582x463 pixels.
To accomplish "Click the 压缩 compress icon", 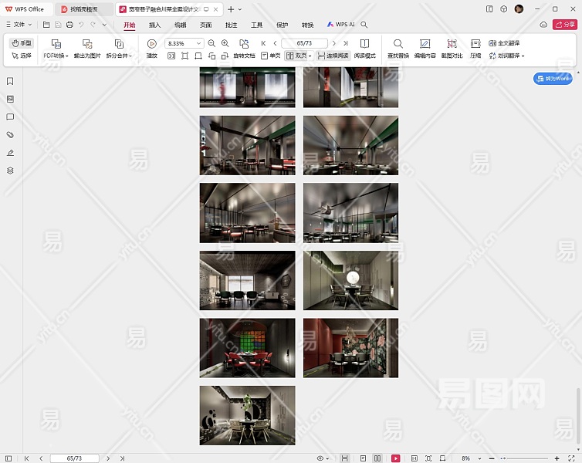I will click(475, 44).
